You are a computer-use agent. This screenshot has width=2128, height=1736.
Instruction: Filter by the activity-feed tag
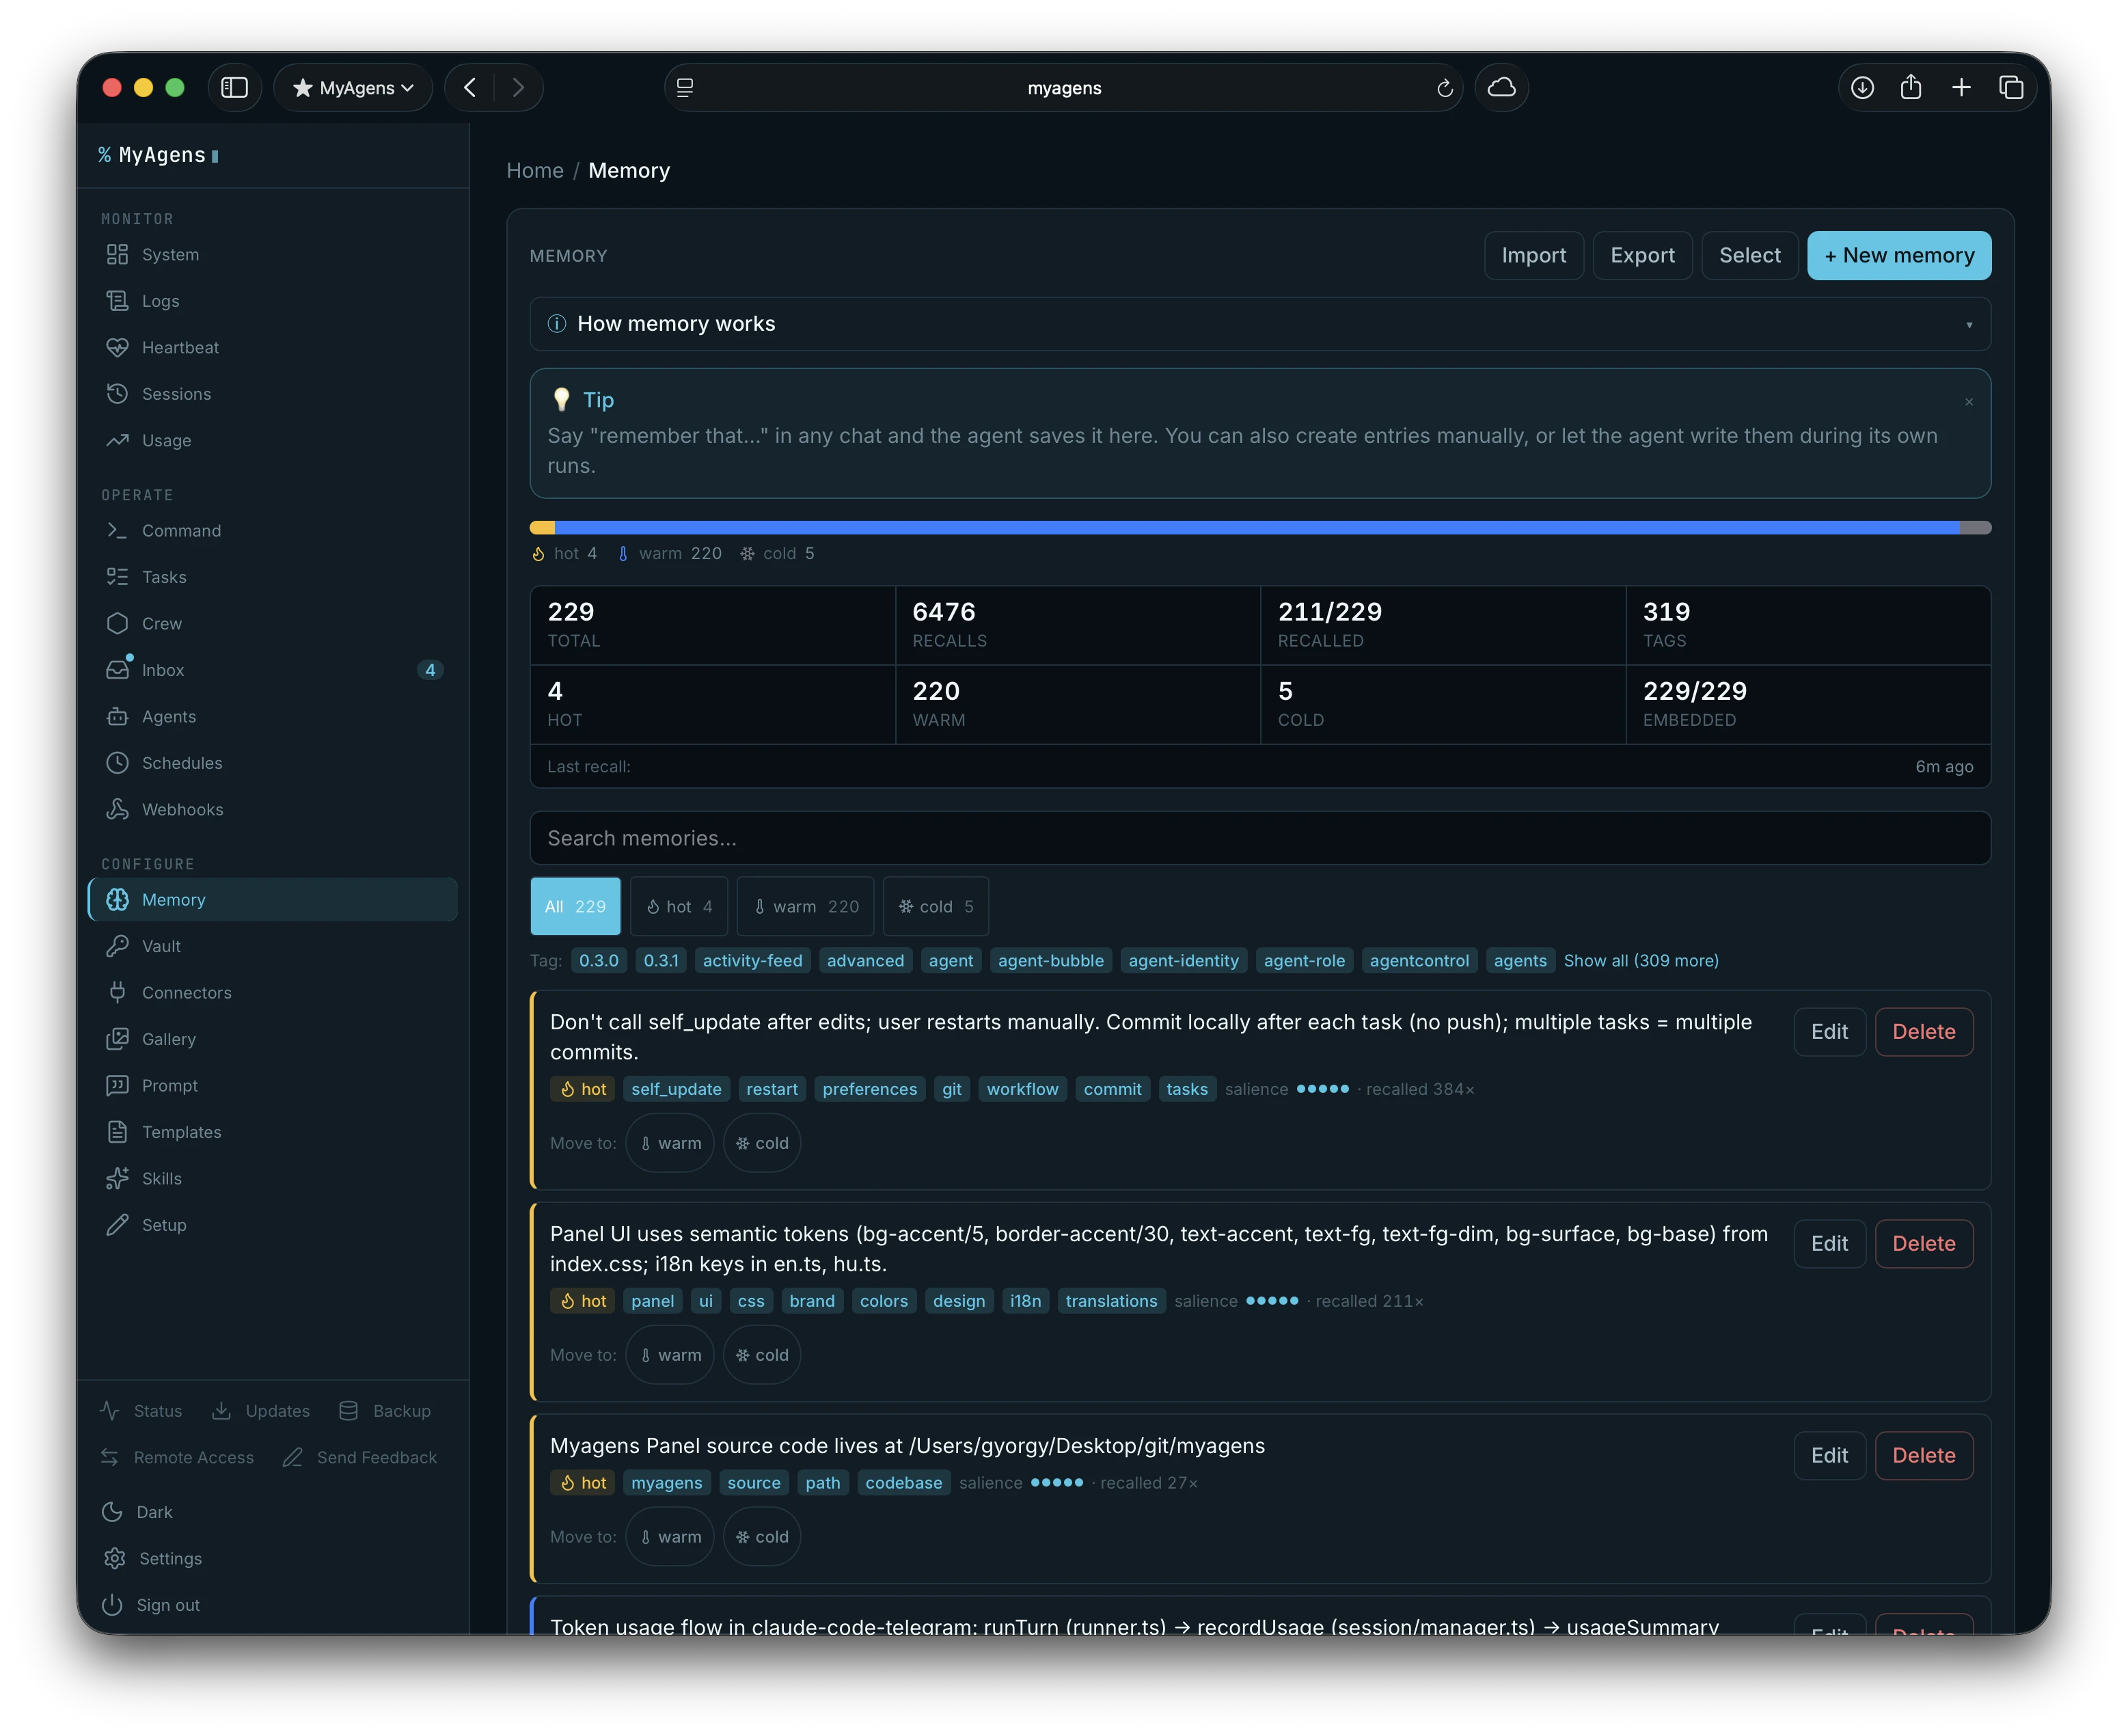click(x=752, y=961)
